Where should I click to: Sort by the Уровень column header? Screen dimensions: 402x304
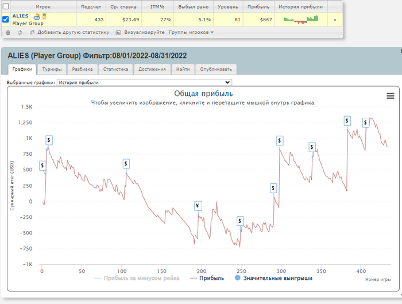click(x=227, y=7)
